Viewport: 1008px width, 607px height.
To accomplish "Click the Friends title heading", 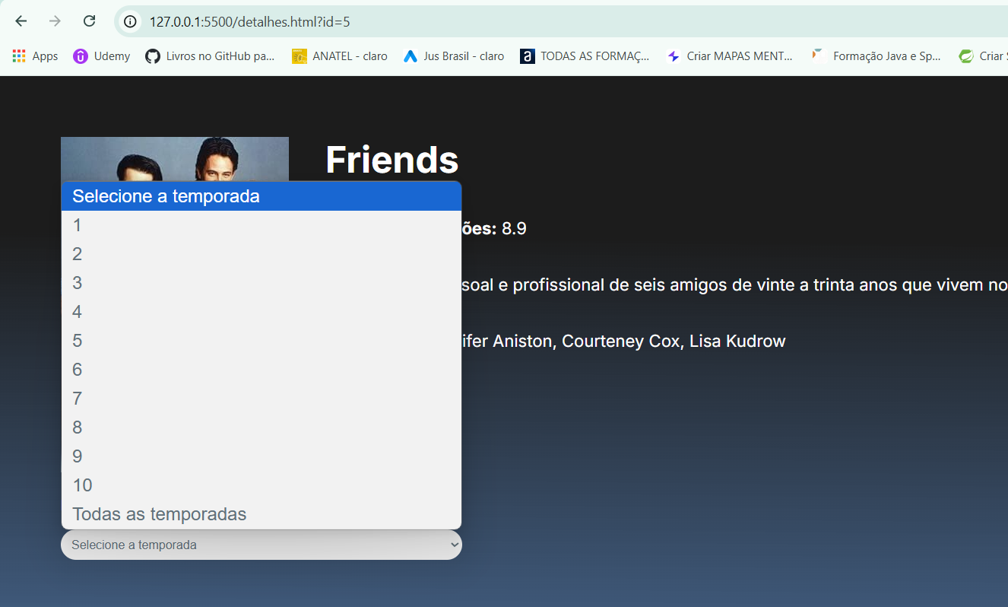I will point(391,160).
